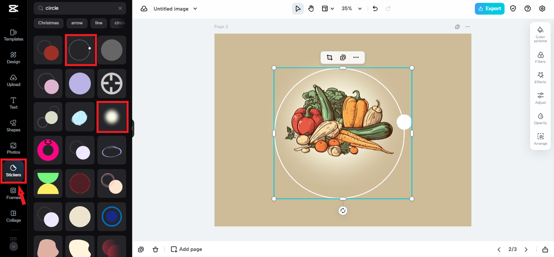Delete page using the trash icon
This screenshot has height=257, width=554.
click(155, 250)
